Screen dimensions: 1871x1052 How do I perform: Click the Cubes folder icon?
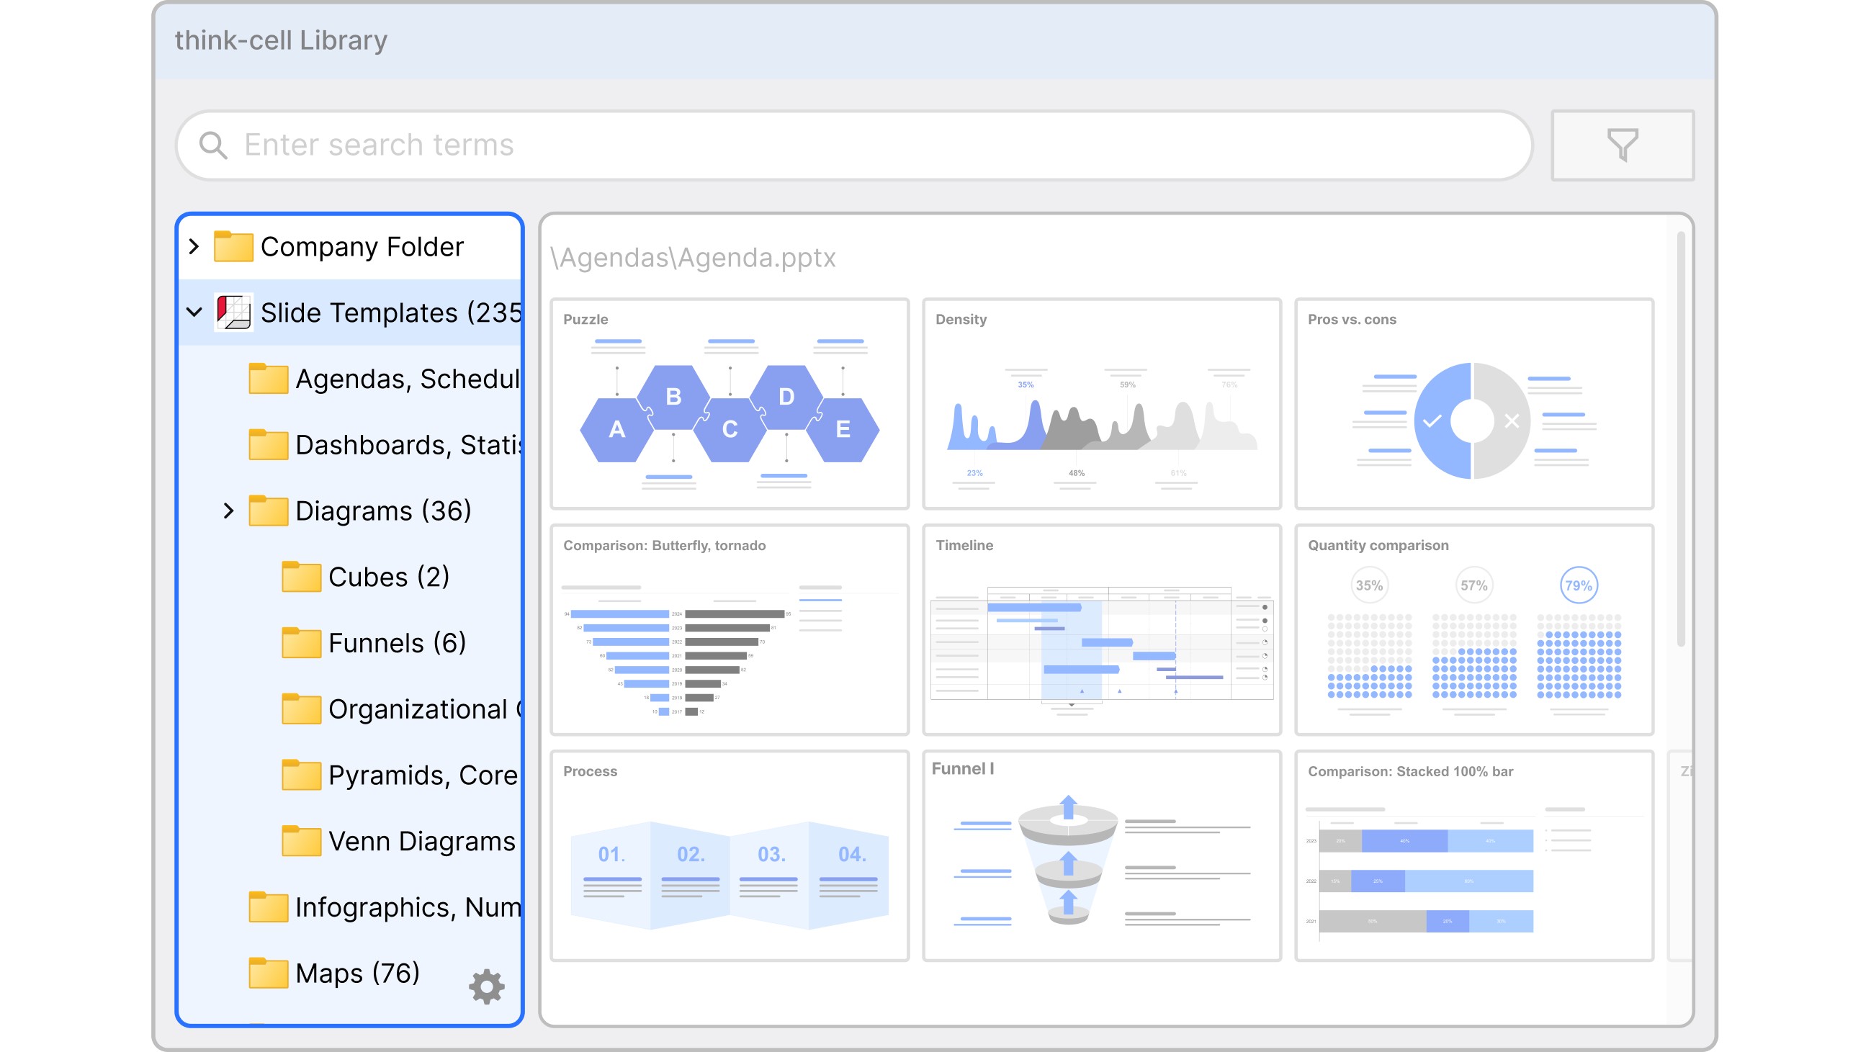point(301,577)
